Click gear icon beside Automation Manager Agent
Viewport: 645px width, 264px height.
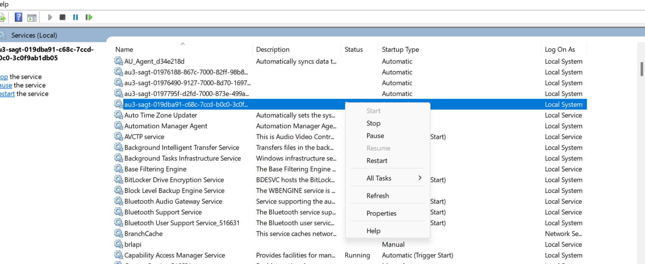[x=118, y=126]
